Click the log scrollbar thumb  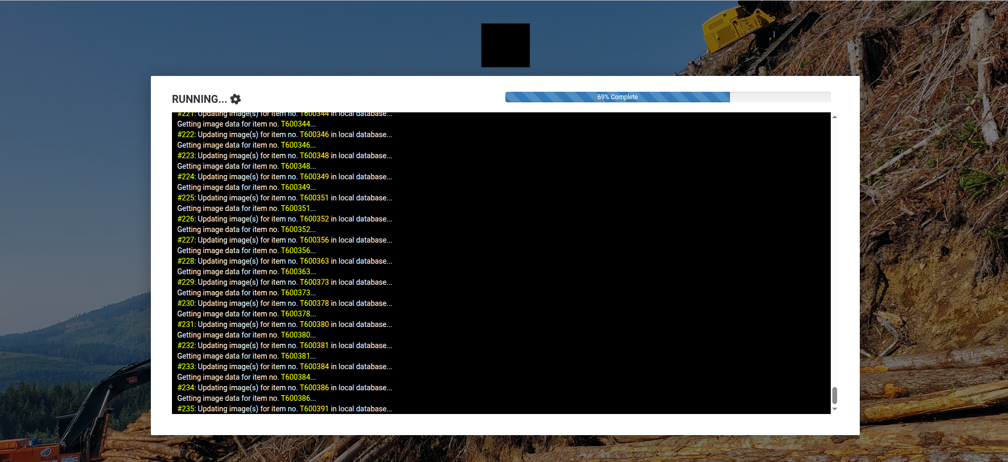pyautogui.click(x=834, y=395)
